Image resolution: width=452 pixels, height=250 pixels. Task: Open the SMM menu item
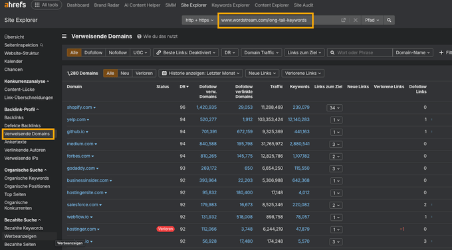click(170, 5)
